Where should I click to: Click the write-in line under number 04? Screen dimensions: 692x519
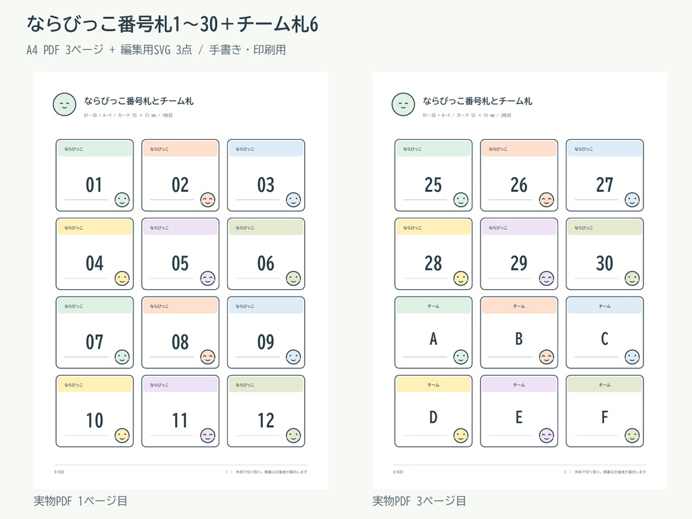(x=86, y=278)
